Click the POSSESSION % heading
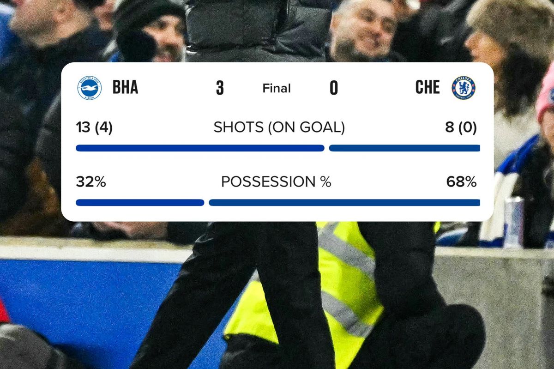The width and height of the screenshot is (554, 369). (276, 182)
